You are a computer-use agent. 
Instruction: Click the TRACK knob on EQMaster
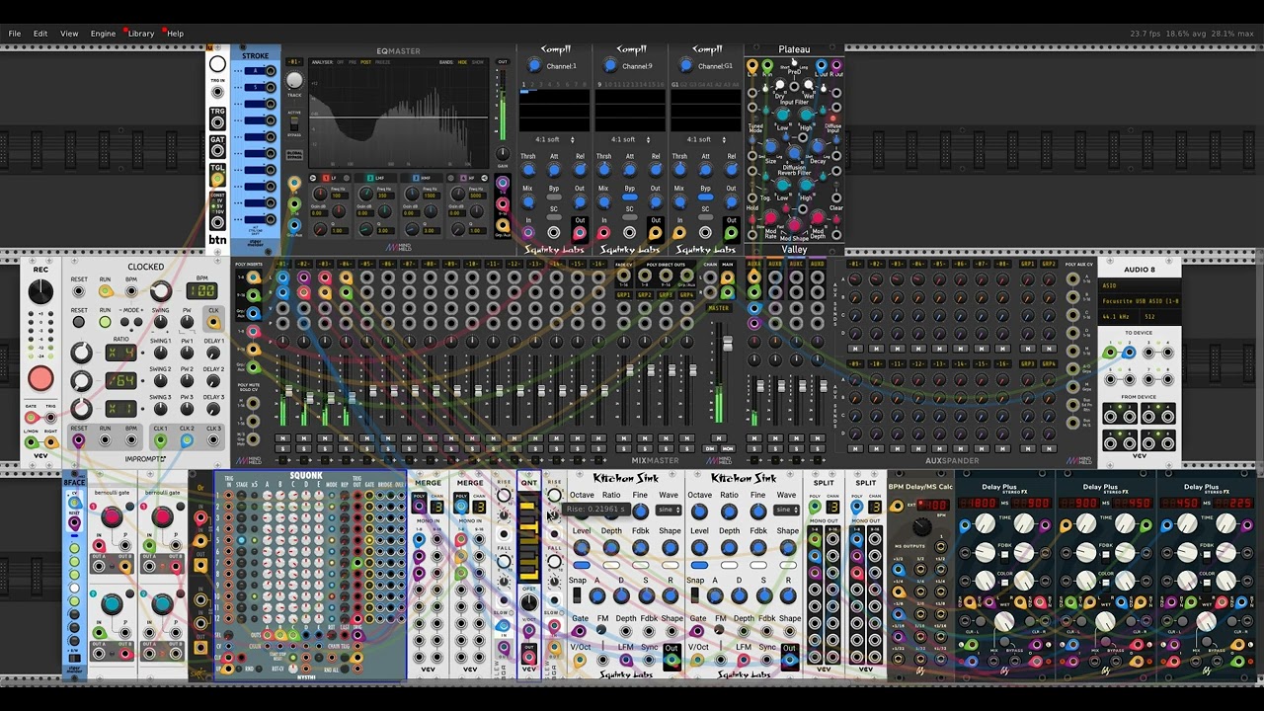[x=294, y=81]
